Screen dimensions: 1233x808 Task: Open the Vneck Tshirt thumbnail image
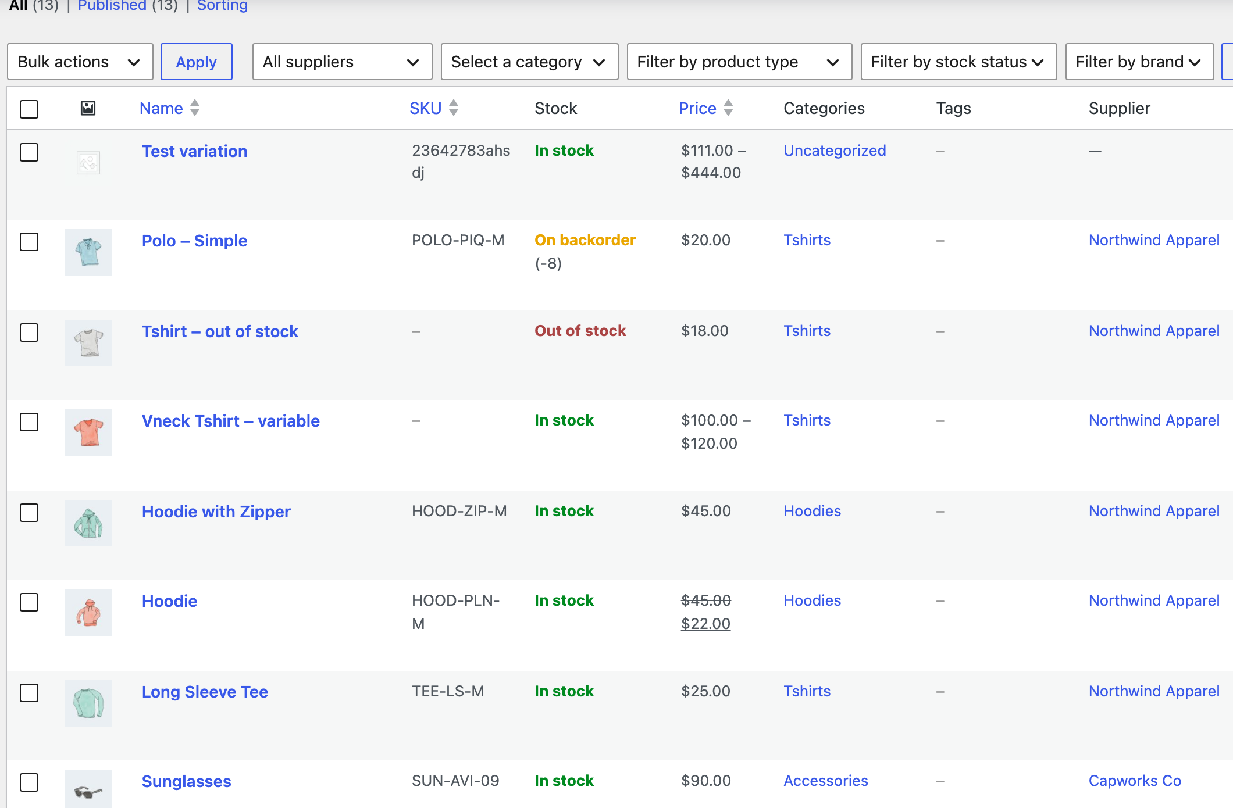click(88, 432)
